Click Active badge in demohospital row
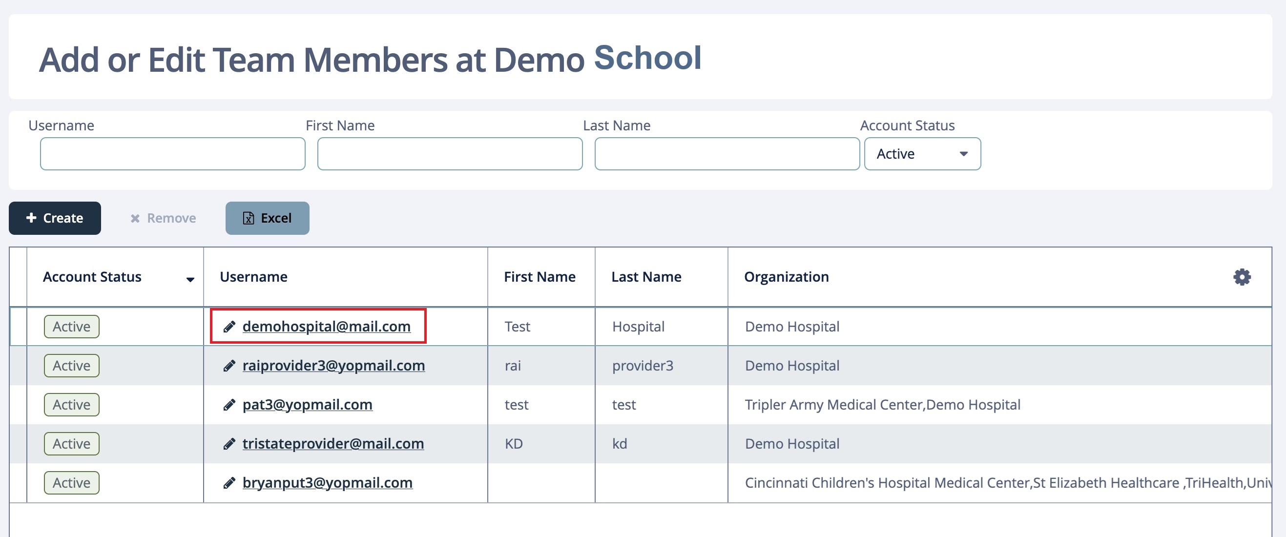Viewport: 1286px width, 537px height. pyautogui.click(x=71, y=327)
